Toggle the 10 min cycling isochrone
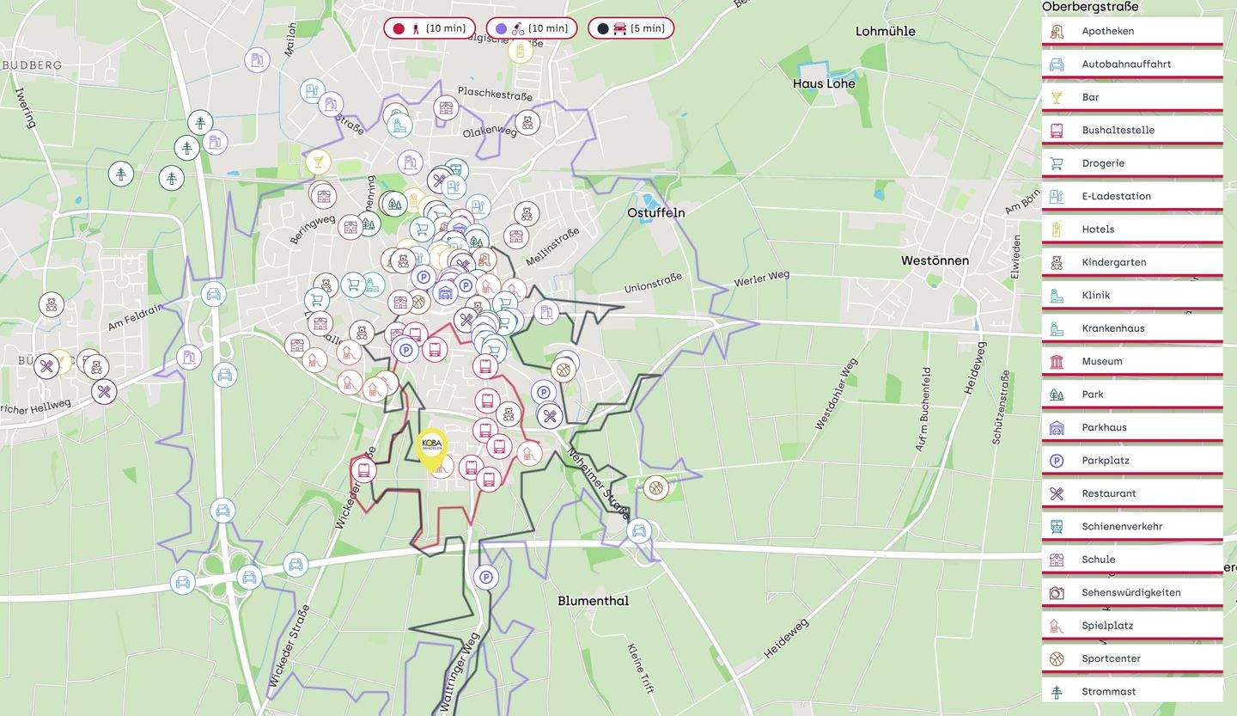1237x716 pixels. coord(532,28)
